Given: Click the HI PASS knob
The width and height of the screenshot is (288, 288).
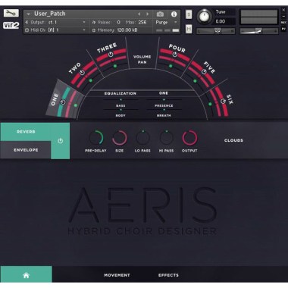Looking at the screenshot, I should 166,138.
